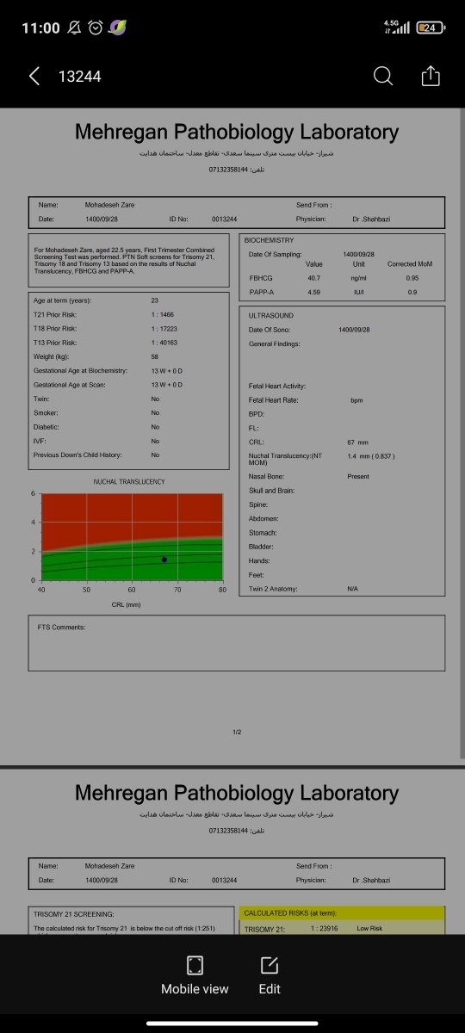Tap the Mobile view frame icon
This screenshot has width=465, height=1033.
point(195,964)
